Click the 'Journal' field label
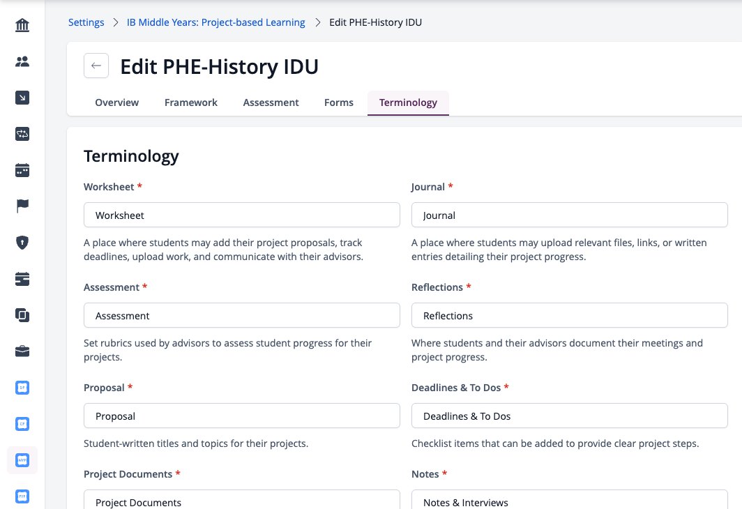Screen dimensions: 742x509 pyautogui.click(x=427, y=187)
